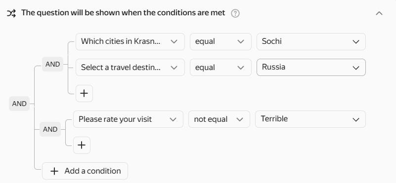Open the question mark help tooltip
Viewport: 396px width, 183px height.
tap(235, 13)
